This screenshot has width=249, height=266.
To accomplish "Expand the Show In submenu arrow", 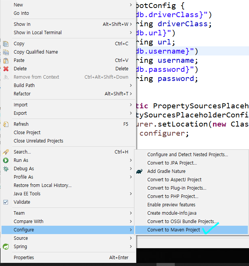I will click(x=131, y=24).
